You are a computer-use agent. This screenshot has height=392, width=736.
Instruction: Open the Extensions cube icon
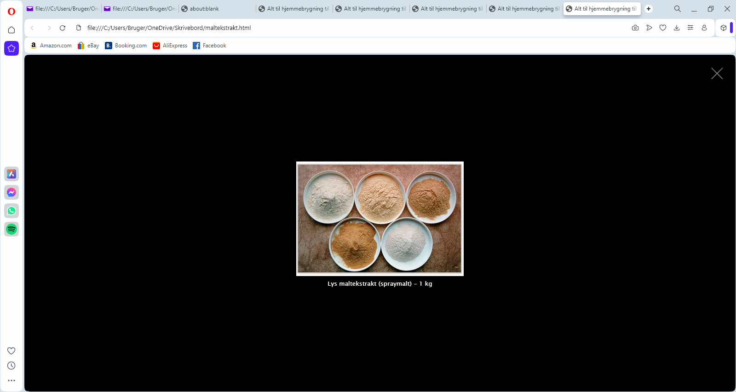coord(724,28)
